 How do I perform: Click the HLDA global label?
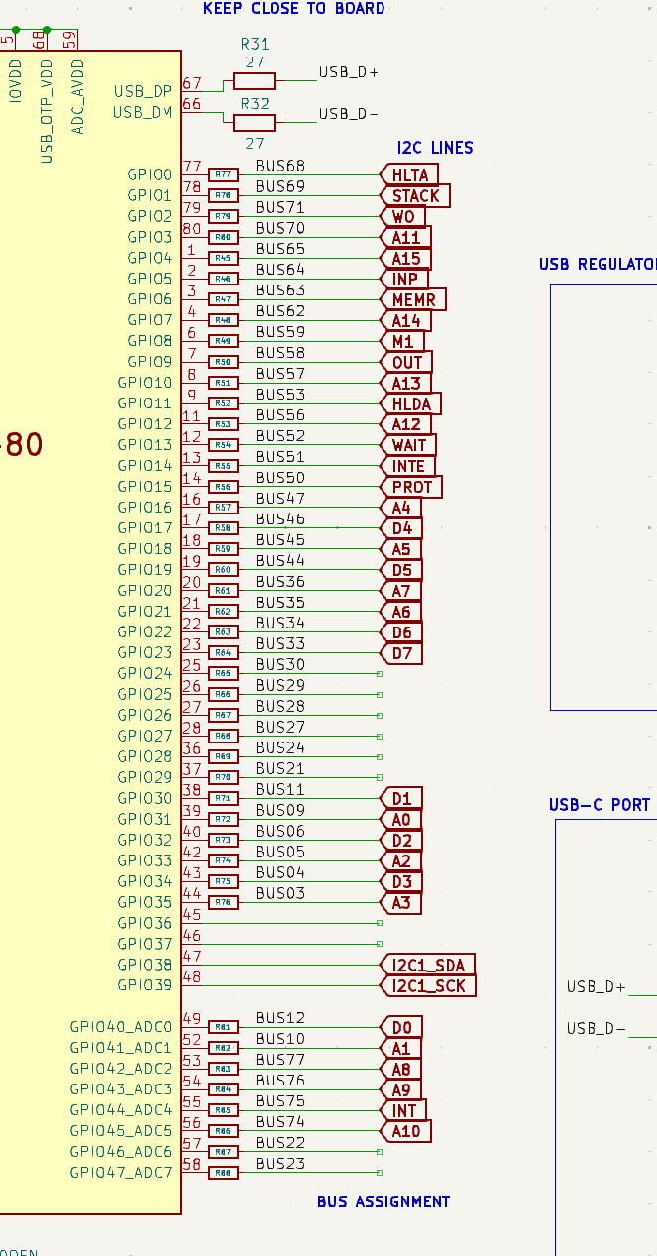pyautogui.click(x=411, y=403)
